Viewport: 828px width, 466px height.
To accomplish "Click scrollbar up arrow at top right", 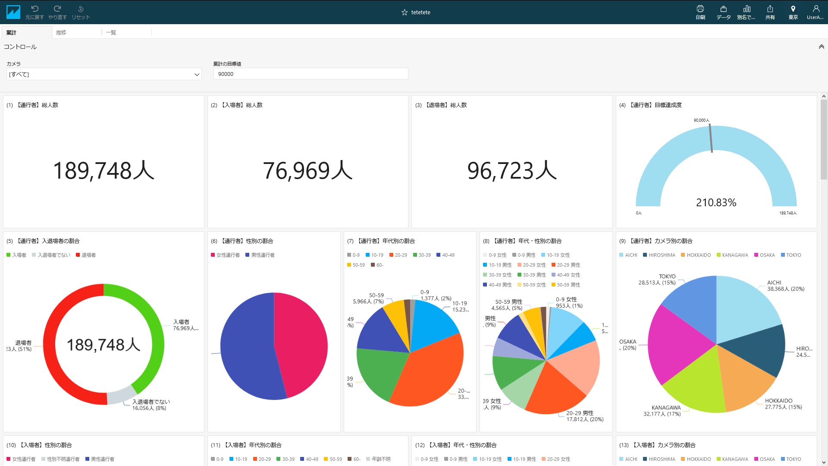I will pyautogui.click(x=824, y=97).
